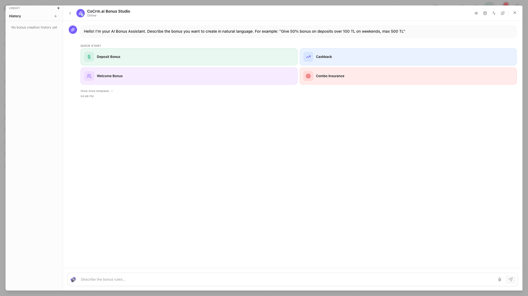The width and height of the screenshot is (528, 296).
Task: Open the dropdown arrow next to Show more templates
Action: [x=112, y=91]
